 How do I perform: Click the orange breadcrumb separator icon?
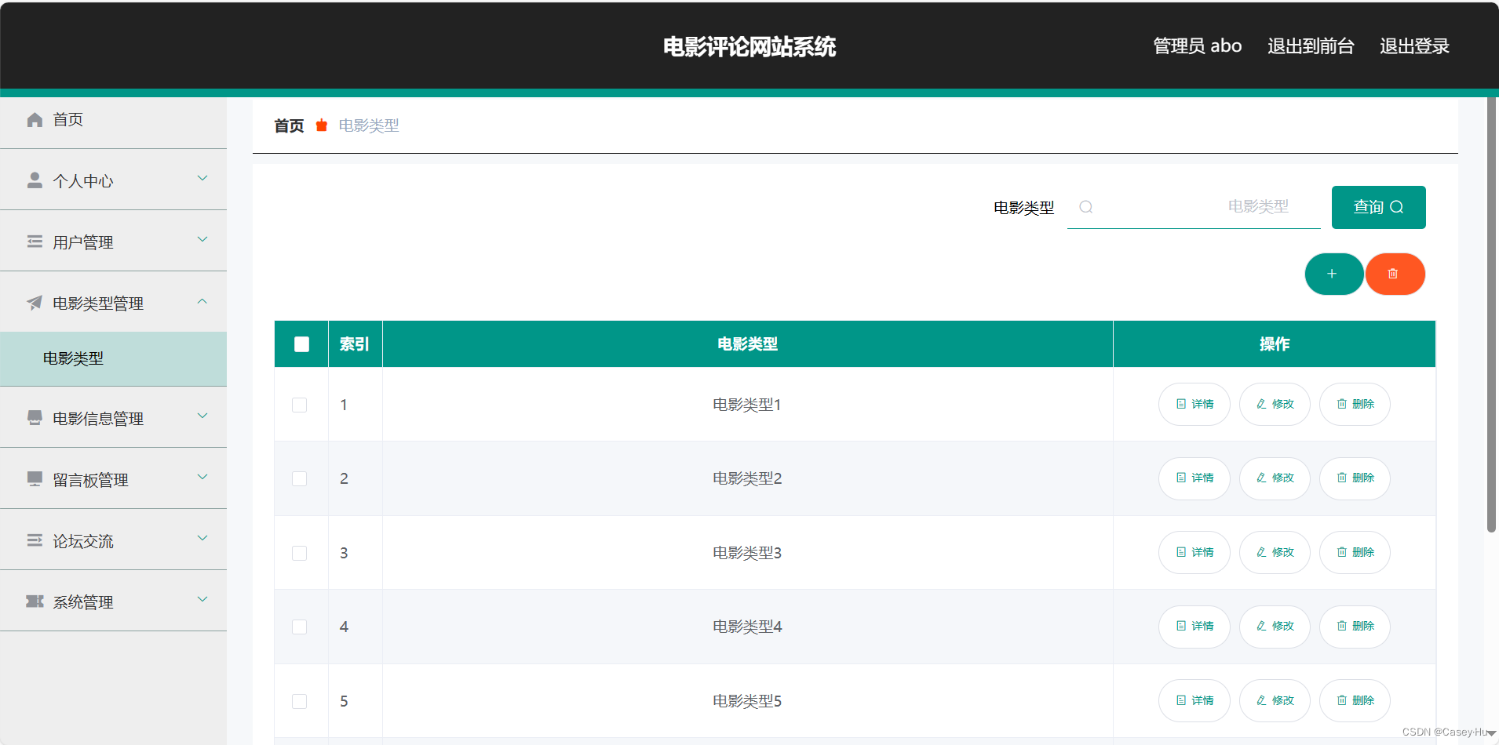tap(321, 125)
